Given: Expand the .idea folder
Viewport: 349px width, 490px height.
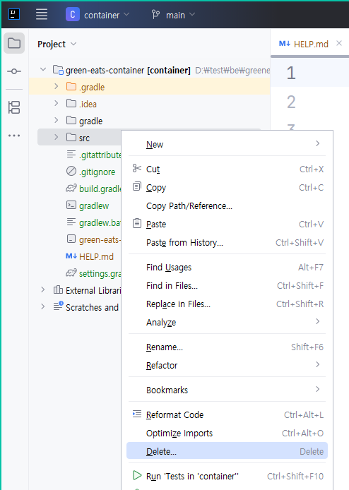Looking at the screenshot, I should click(57, 103).
